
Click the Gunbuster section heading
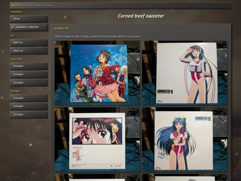[62, 29]
